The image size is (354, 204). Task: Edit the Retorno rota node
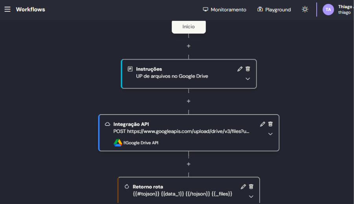243,187
